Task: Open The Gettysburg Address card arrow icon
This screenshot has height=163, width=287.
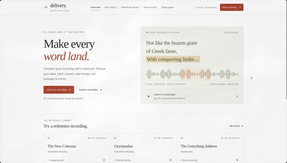Action: [237, 160]
